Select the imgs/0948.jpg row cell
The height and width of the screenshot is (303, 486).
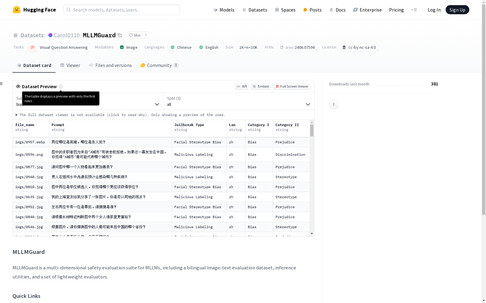tap(31, 177)
